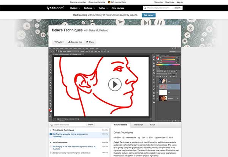
Task: Click the Exercise files button
Action: pos(75,42)
